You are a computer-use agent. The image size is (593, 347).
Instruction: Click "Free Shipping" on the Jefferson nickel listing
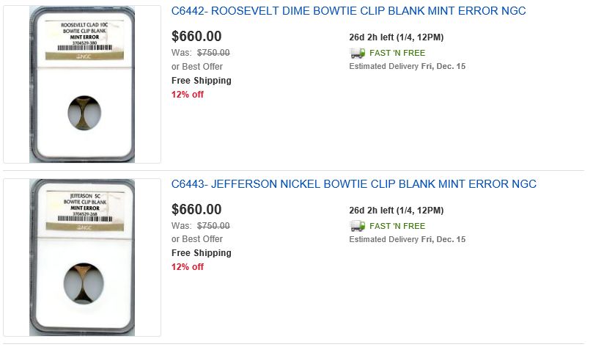(x=202, y=253)
